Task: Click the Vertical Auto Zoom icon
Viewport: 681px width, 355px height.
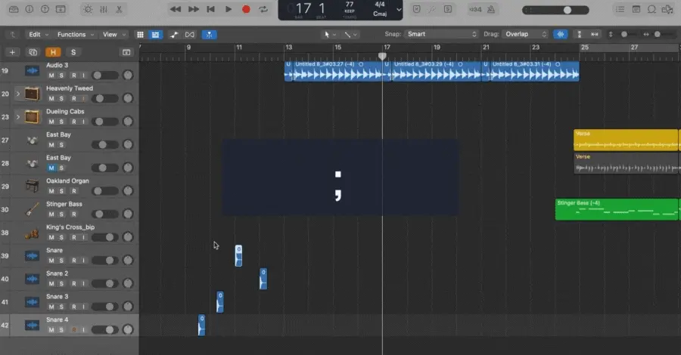Action: pos(579,34)
